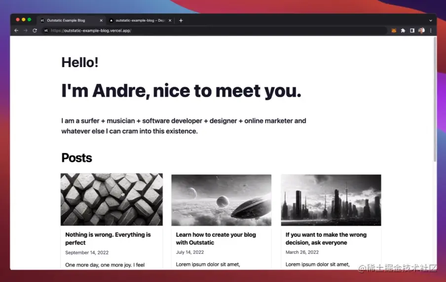The image size is (446, 282).
Task: Open the city skyline post thumbnail
Action: point(331,200)
